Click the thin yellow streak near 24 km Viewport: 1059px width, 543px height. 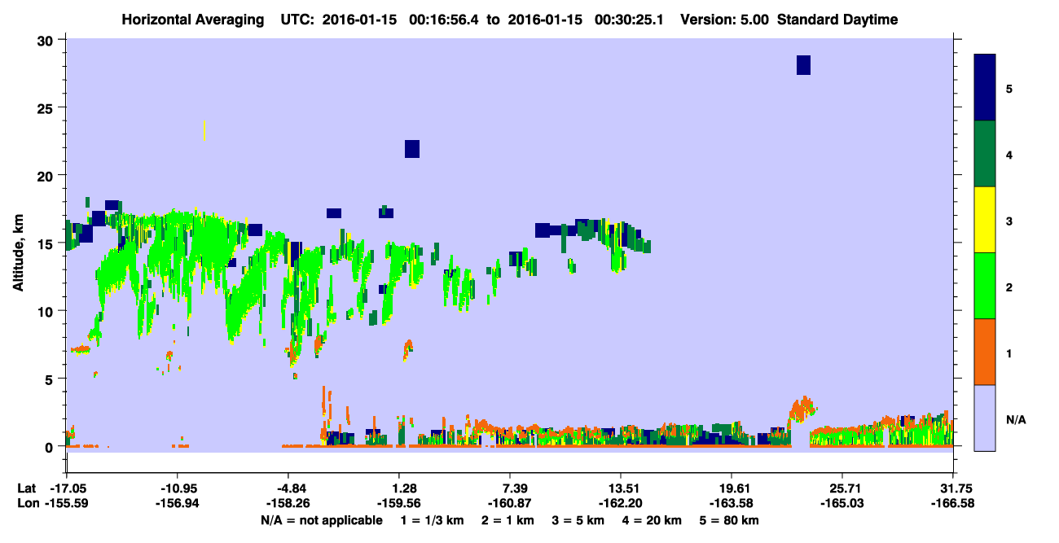pyautogui.click(x=204, y=130)
